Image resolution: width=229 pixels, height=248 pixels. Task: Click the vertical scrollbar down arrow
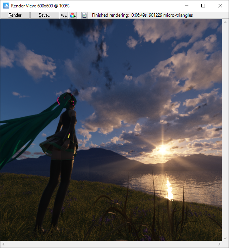point(225,238)
